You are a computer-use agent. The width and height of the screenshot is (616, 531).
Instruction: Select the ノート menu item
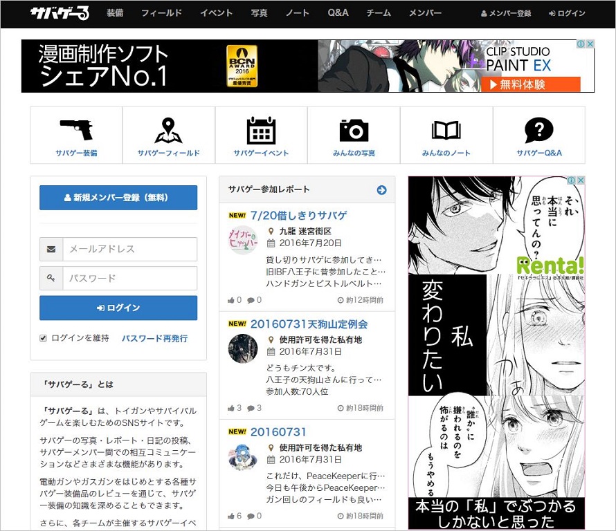298,13
